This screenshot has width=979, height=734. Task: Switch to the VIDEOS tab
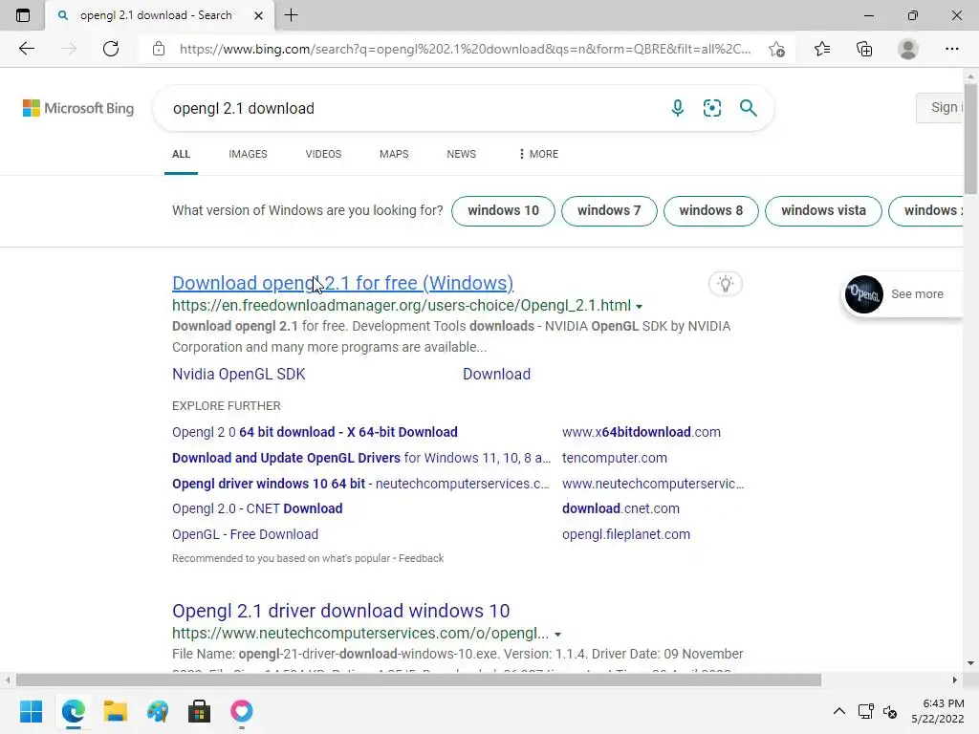[x=323, y=154]
